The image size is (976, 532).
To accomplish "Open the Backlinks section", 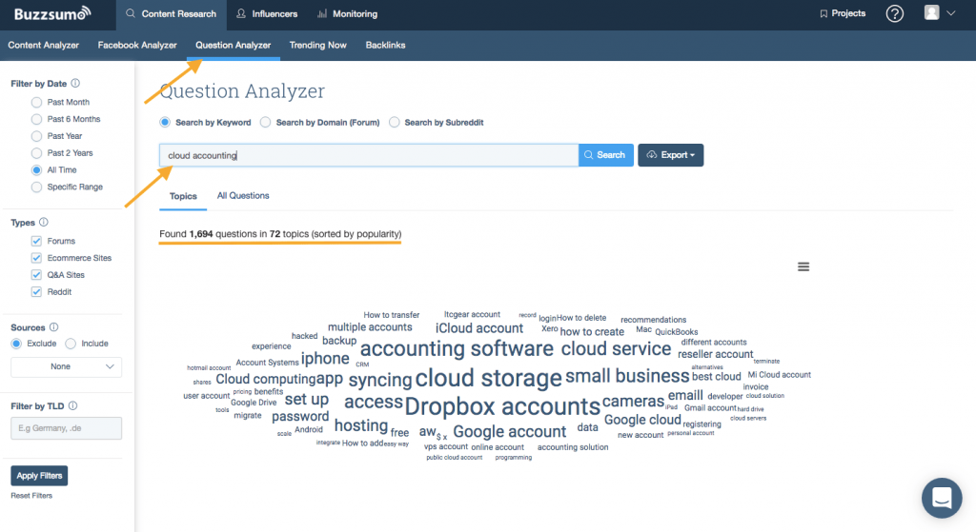I will pos(385,45).
